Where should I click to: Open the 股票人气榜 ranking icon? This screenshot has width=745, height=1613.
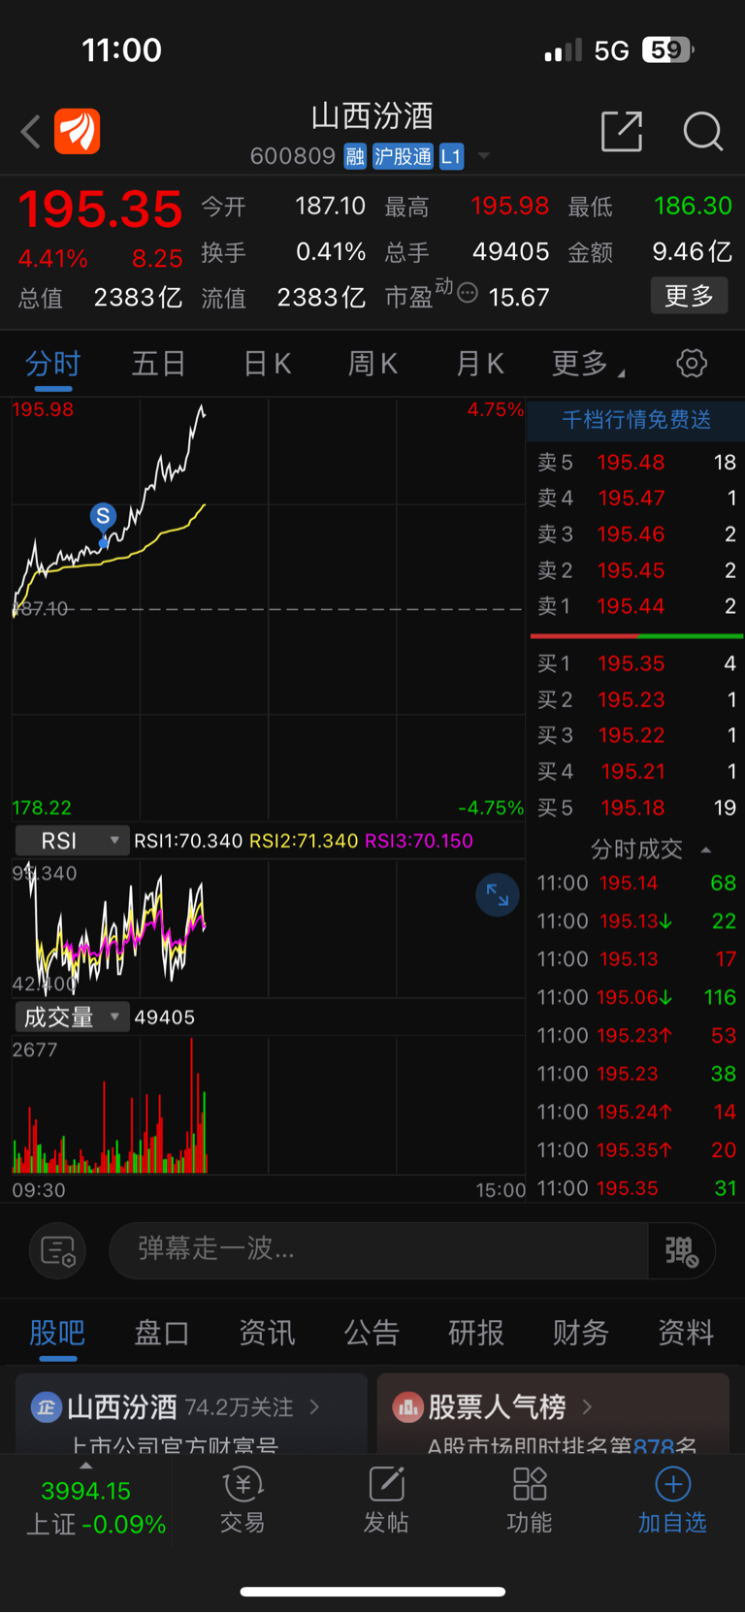click(407, 1406)
